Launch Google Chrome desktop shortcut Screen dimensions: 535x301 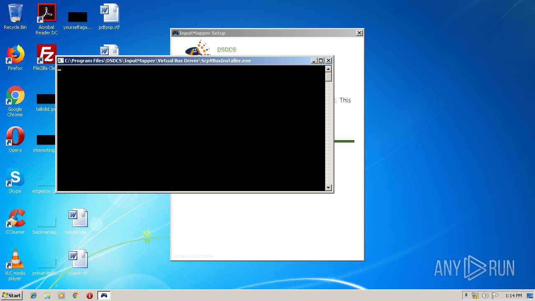pos(15,102)
